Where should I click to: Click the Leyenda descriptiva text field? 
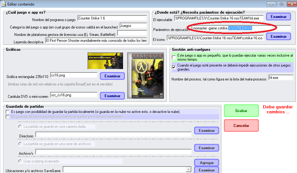click(x=96, y=41)
